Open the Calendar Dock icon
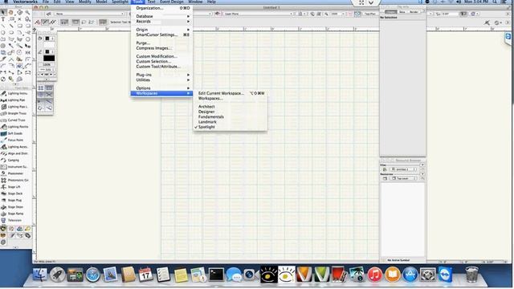514x289 pixels. click(x=145, y=275)
